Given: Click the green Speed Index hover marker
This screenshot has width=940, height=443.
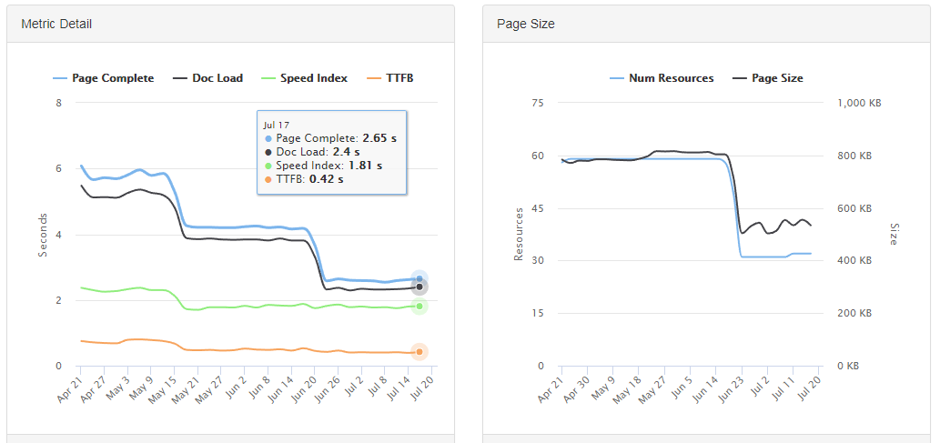Looking at the screenshot, I should click(x=419, y=307).
